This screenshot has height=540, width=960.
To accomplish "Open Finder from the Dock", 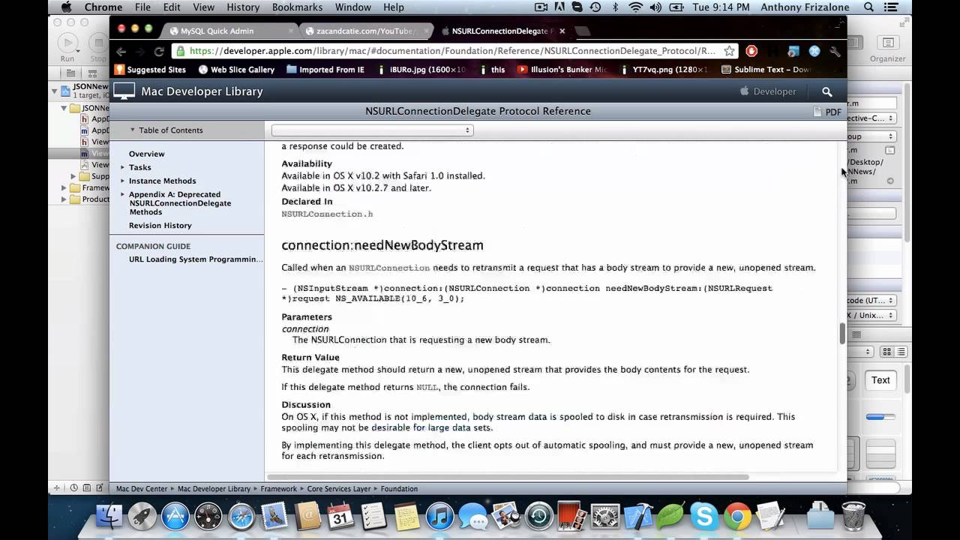I will tap(110, 516).
